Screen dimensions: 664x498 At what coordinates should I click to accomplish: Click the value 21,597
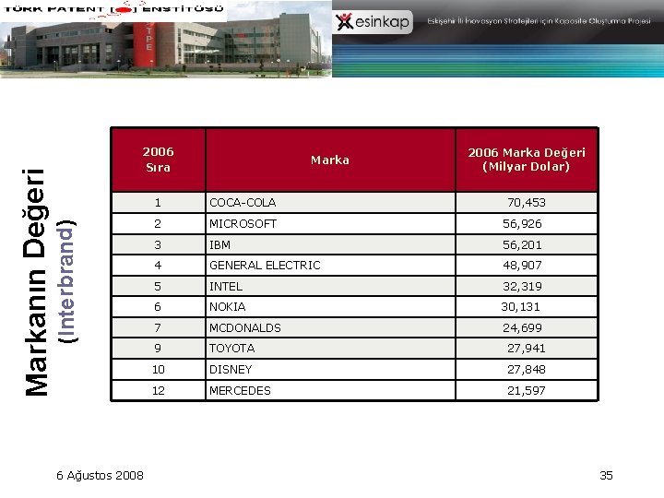527,390
